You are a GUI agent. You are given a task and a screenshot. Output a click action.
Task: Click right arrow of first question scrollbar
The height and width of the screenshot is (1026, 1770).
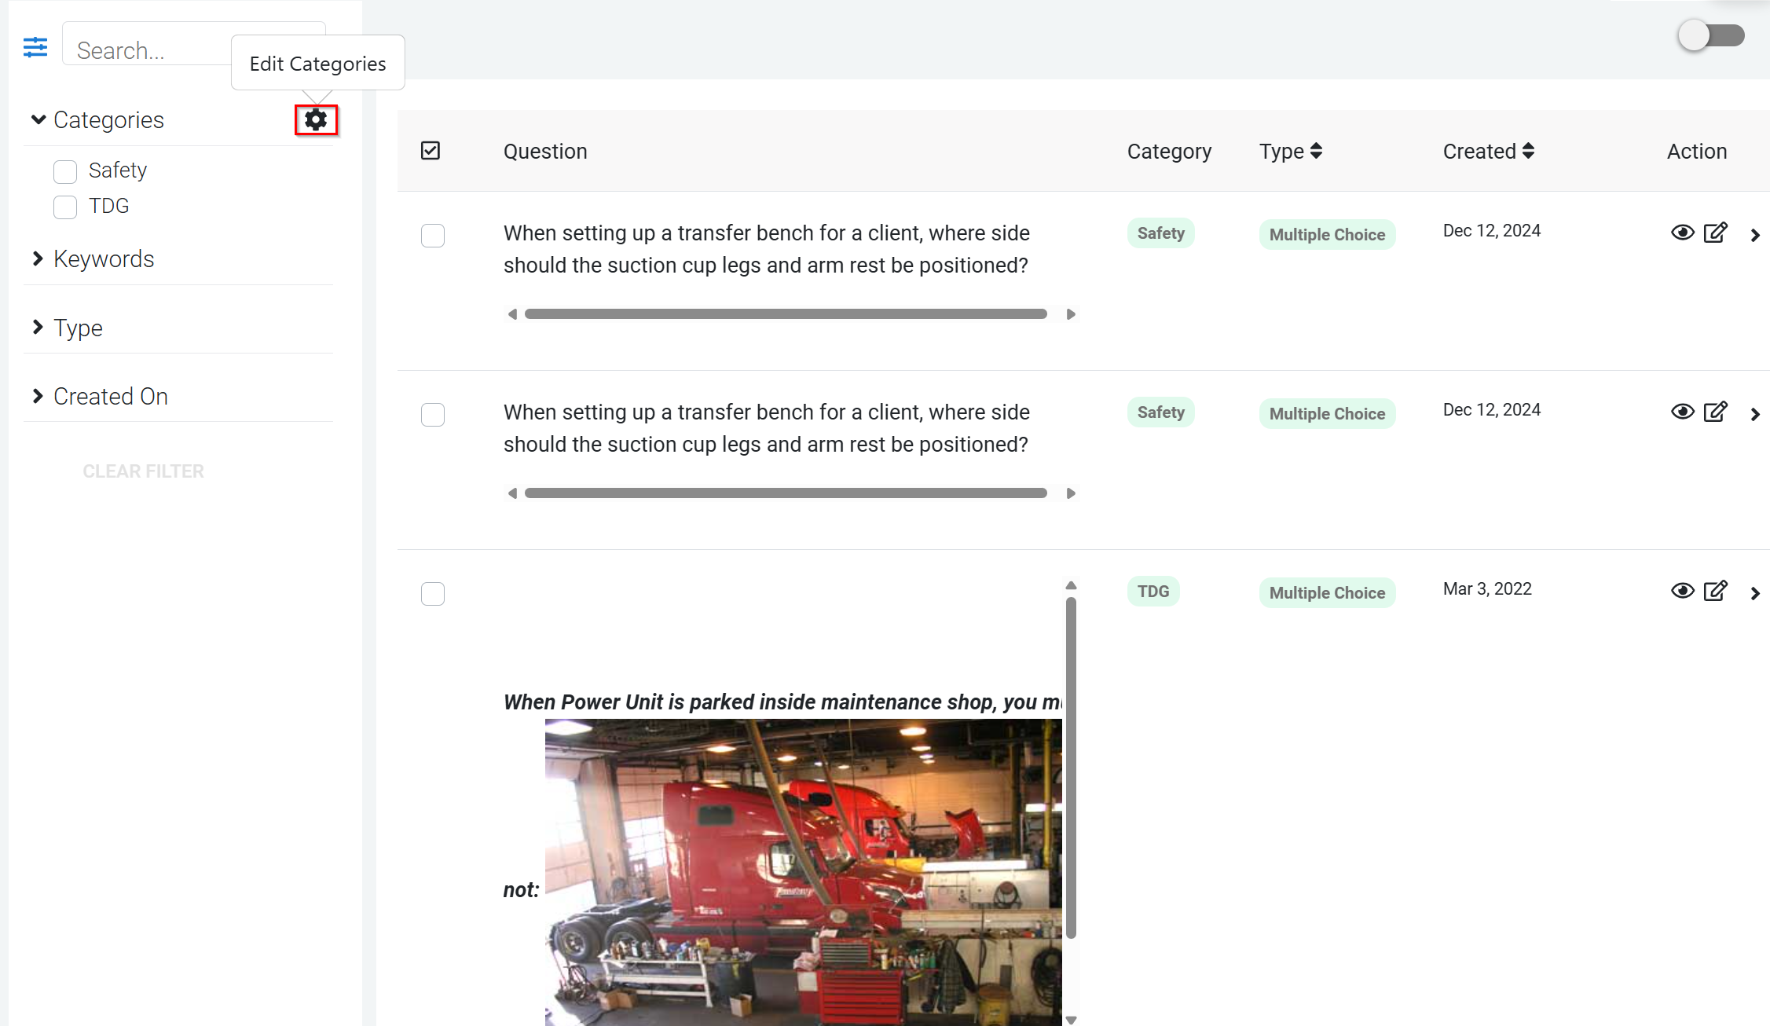click(x=1070, y=314)
